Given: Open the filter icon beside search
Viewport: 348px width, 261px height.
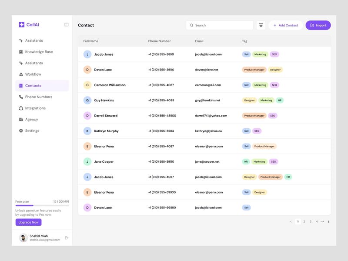Looking at the screenshot, I should (x=261, y=25).
